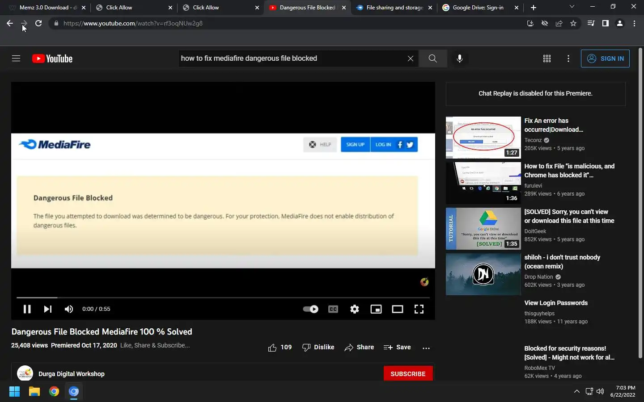The width and height of the screenshot is (644, 402).
Task: Switch to miniplayer mode
Action: coord(376,309)
